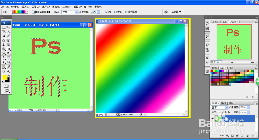The image size is (259, 140).
Task: Select the Ellipse shape tool
Action: [x=8, y=62]
